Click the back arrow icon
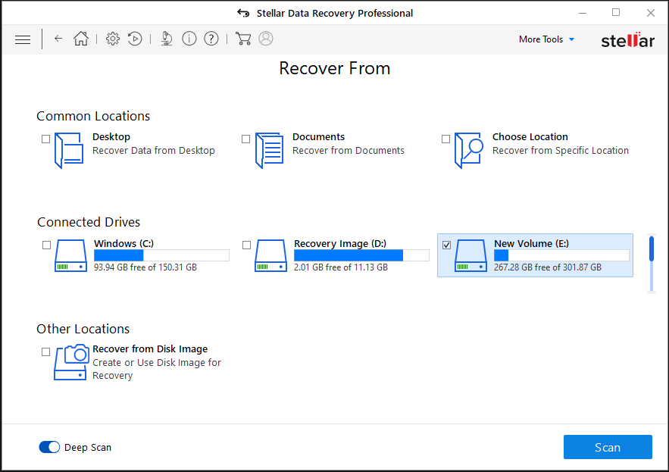The height and width of the screenshot is (472, 669). tap(58, 39)
